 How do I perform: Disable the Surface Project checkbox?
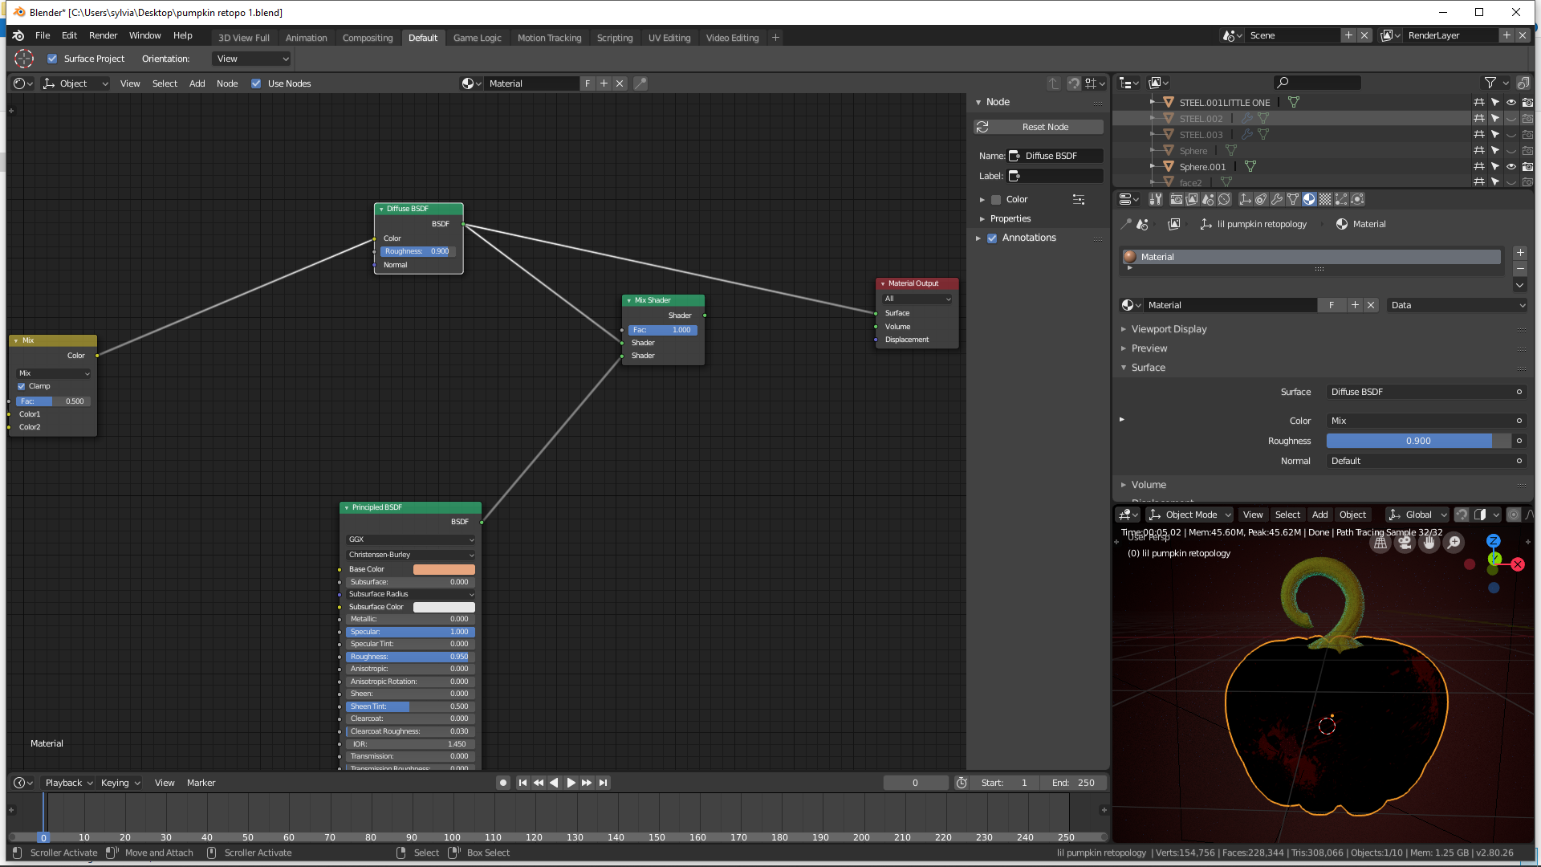(52, 59)
